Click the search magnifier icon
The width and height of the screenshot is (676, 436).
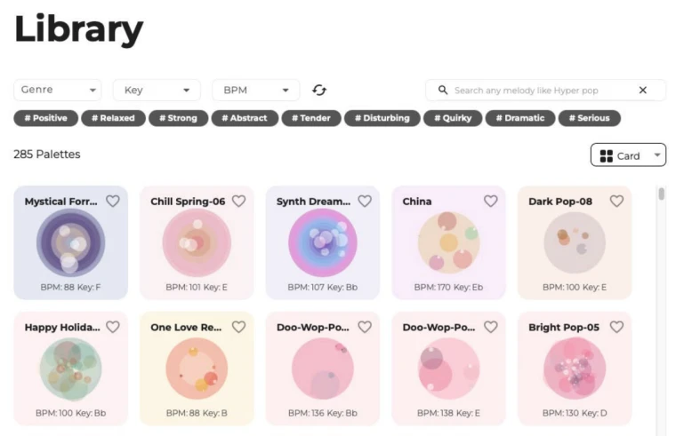[x=442, y=91]
